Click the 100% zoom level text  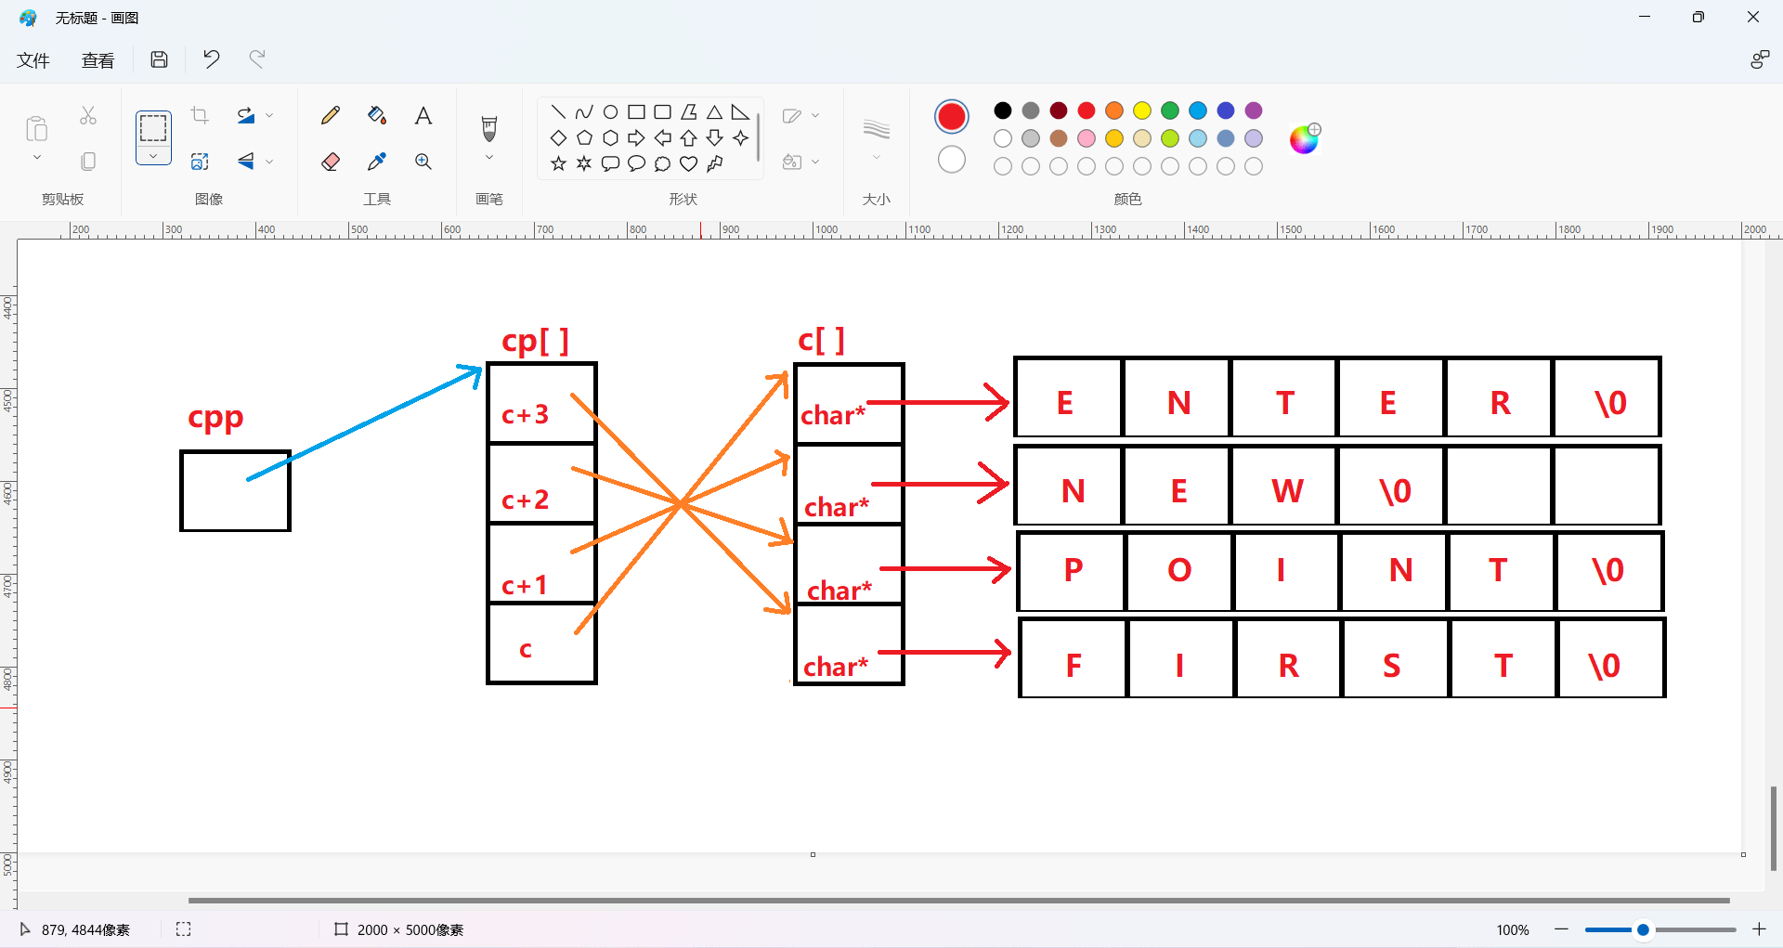1513,930
